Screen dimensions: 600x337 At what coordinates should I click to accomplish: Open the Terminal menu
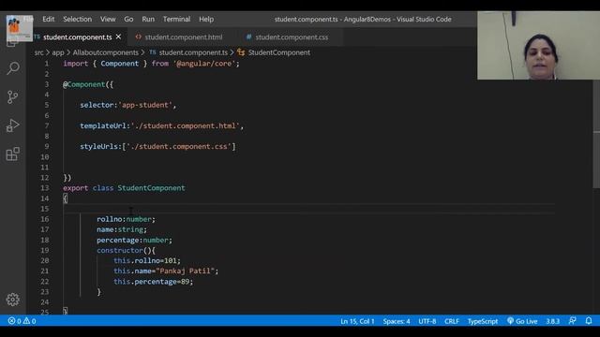point(176,19)
